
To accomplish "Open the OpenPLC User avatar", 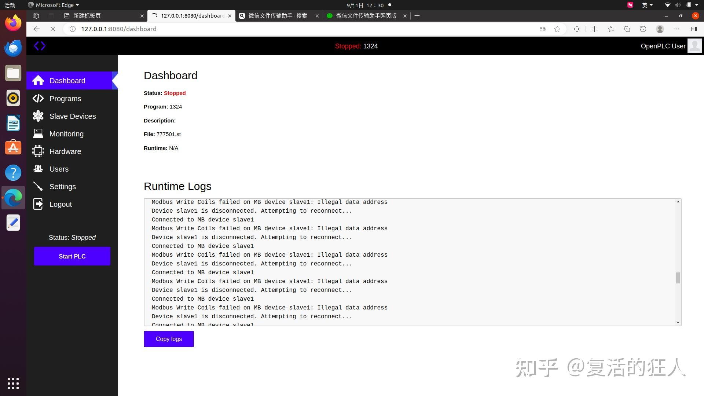I will pos(694,45).
